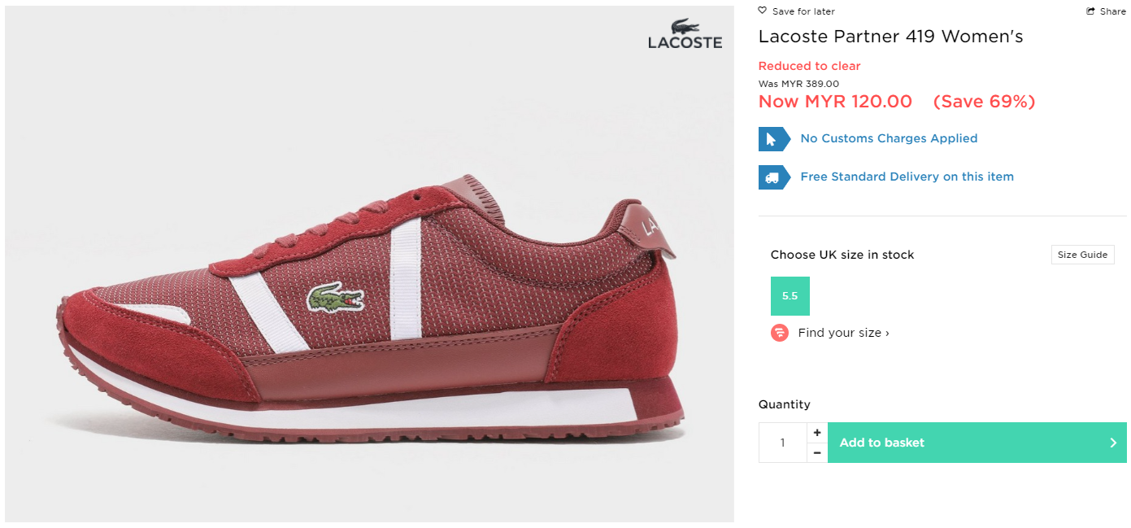Viewport: 1131px width, 528px height.
Task: Click the red Find your size icon
Action: click(780, 333)
